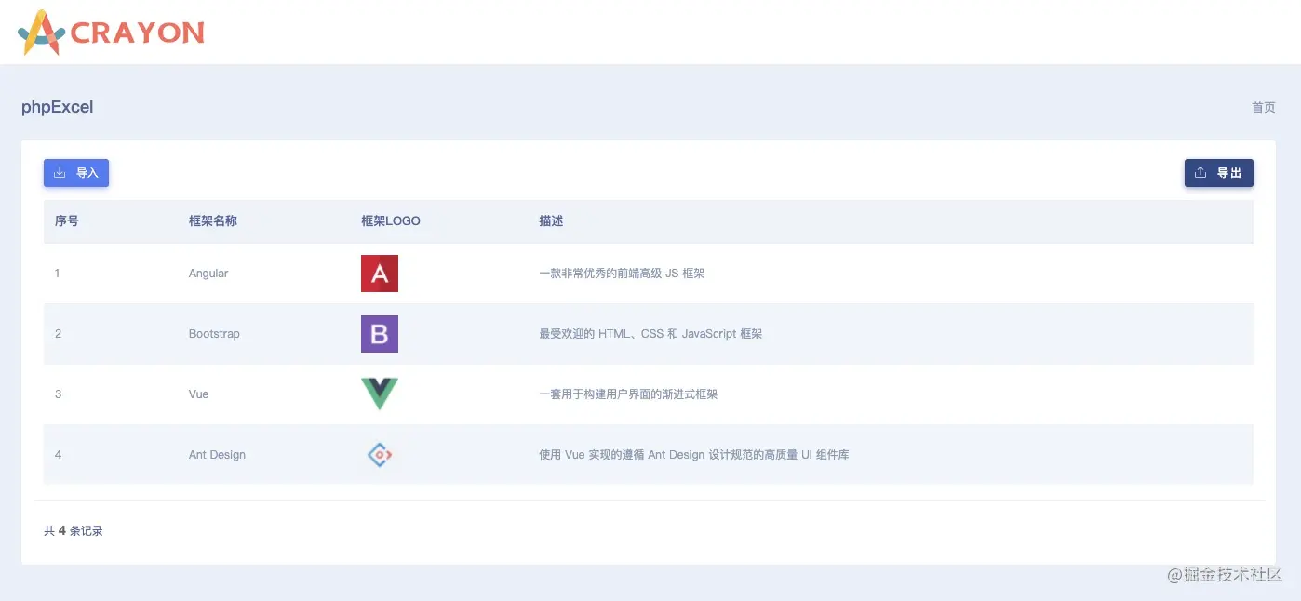This screenshot has width=1301, height=601.
Task: Click the 导入 import button
Action: [x=76, y=173]
